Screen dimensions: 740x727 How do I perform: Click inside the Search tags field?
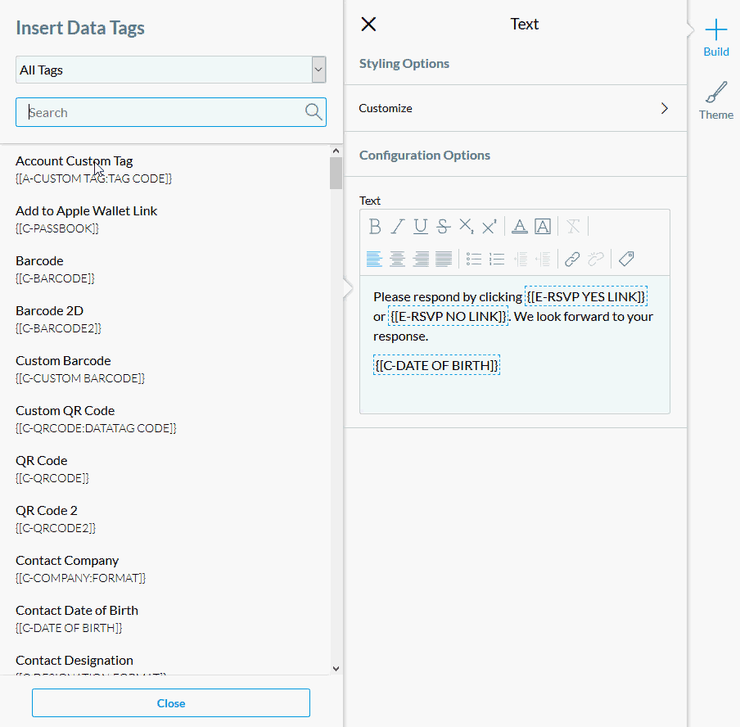point(164,111)
